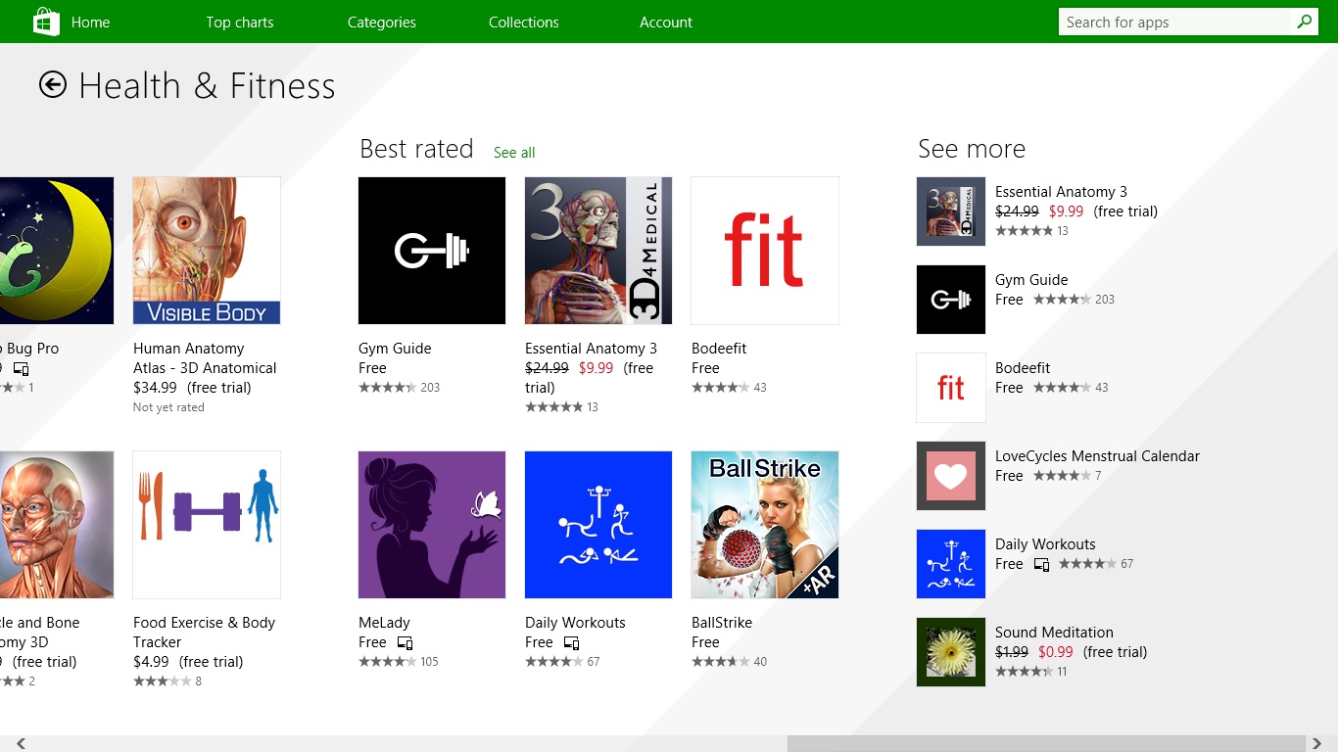Click the See more heading
This screenshot has height=752, width=1338.
tap(972, 149)
